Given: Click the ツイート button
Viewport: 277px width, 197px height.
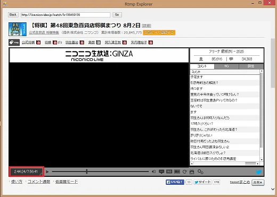Looking at the screenshot, I should tap(202, 182).
